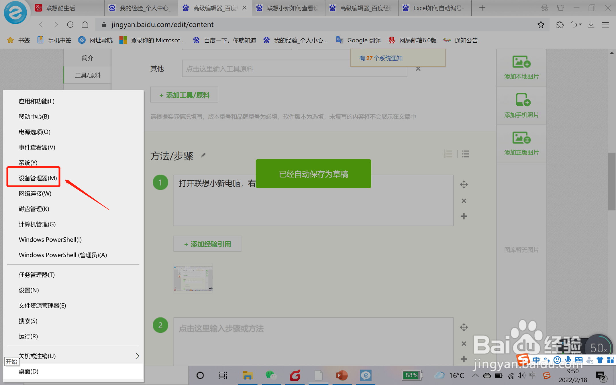616x385 pixels.
Task: Open WeChat from the taskbar
Action: click(x=271, y=375)
